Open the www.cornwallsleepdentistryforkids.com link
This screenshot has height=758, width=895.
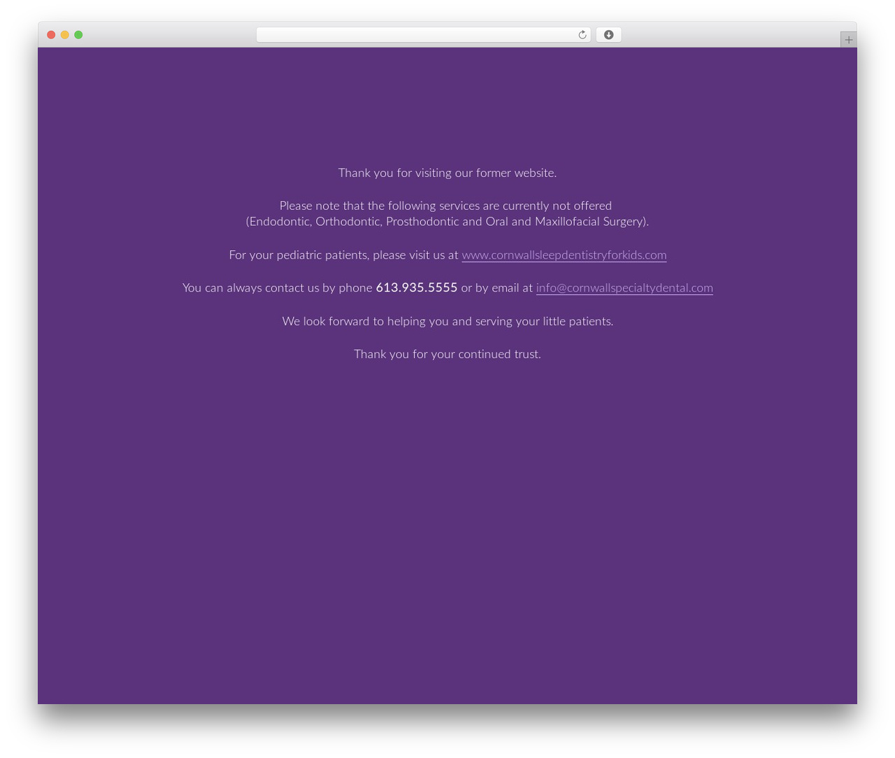point(564,255)
